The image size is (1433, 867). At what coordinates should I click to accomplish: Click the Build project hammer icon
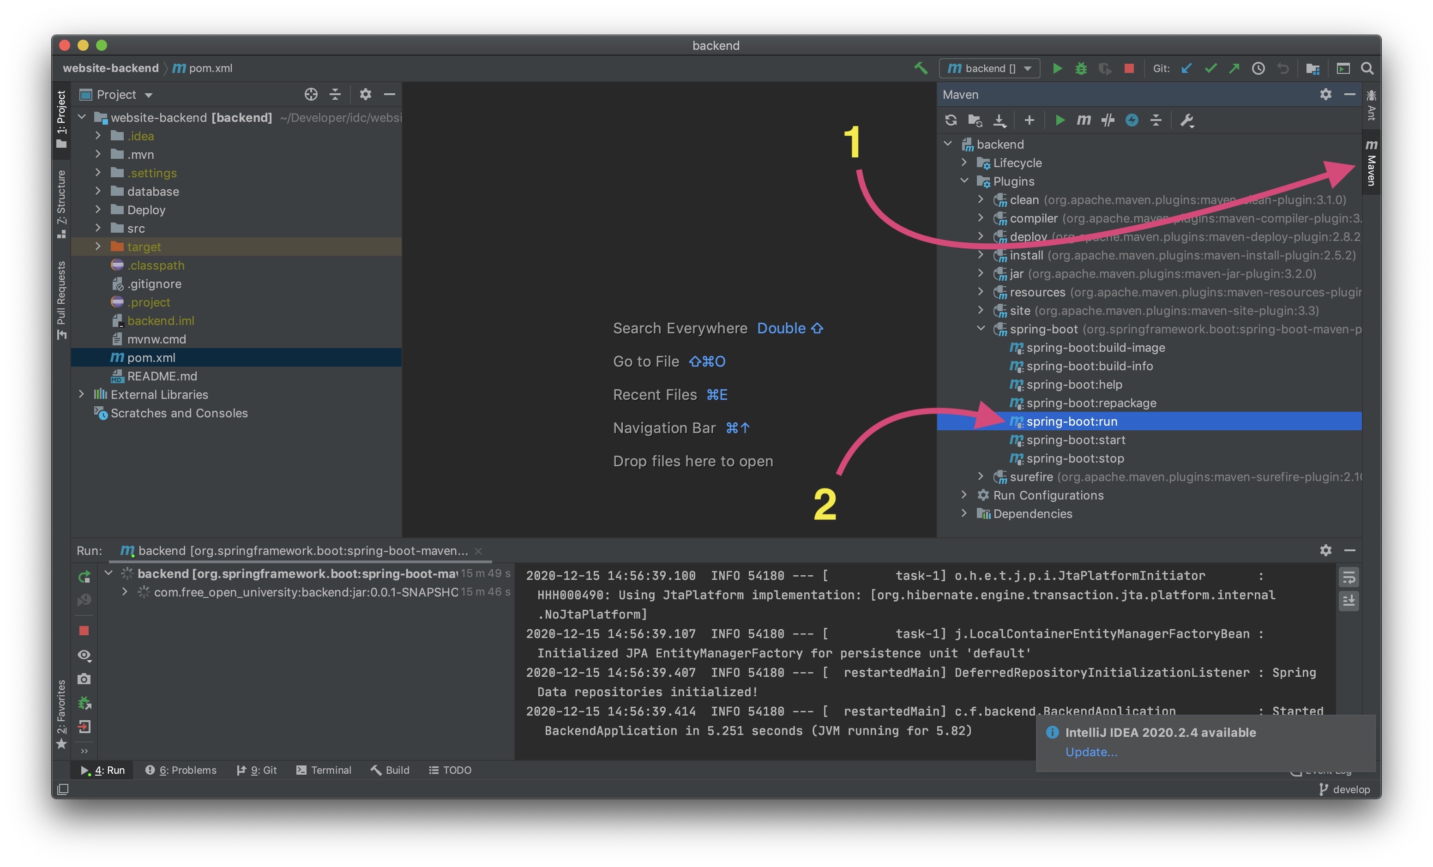pyautogui.click(x=921, y=69)
